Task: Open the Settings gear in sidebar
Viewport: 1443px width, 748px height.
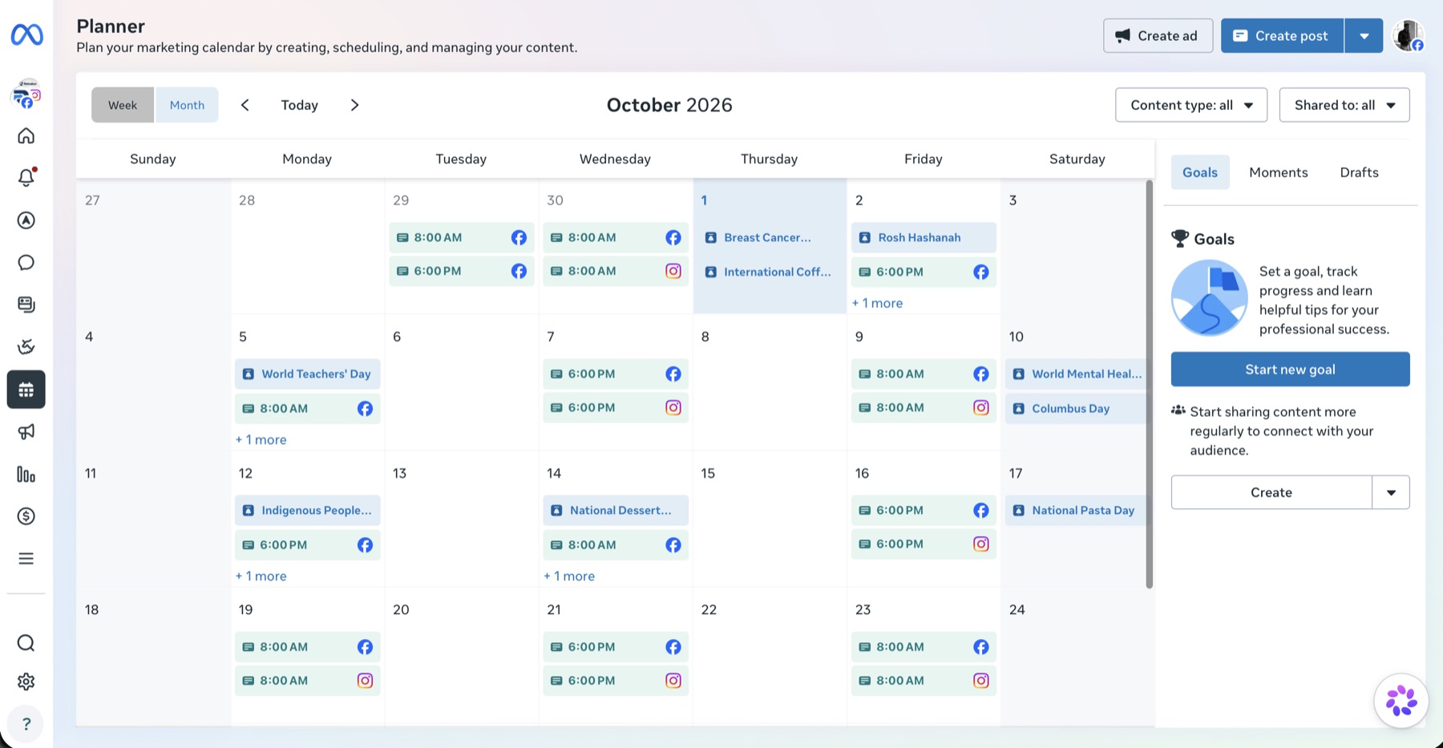Action: 26,681
